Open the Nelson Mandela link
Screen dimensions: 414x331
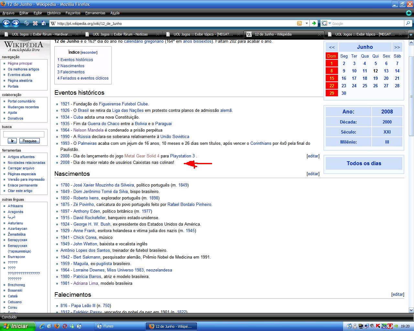pyautogui.click(x=88, y=130)
